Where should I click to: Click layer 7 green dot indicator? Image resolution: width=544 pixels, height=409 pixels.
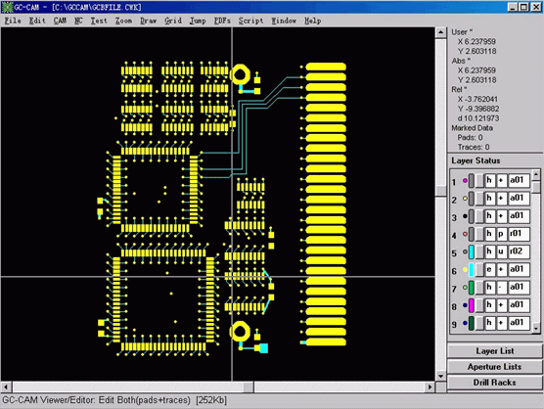click(465, 288)
